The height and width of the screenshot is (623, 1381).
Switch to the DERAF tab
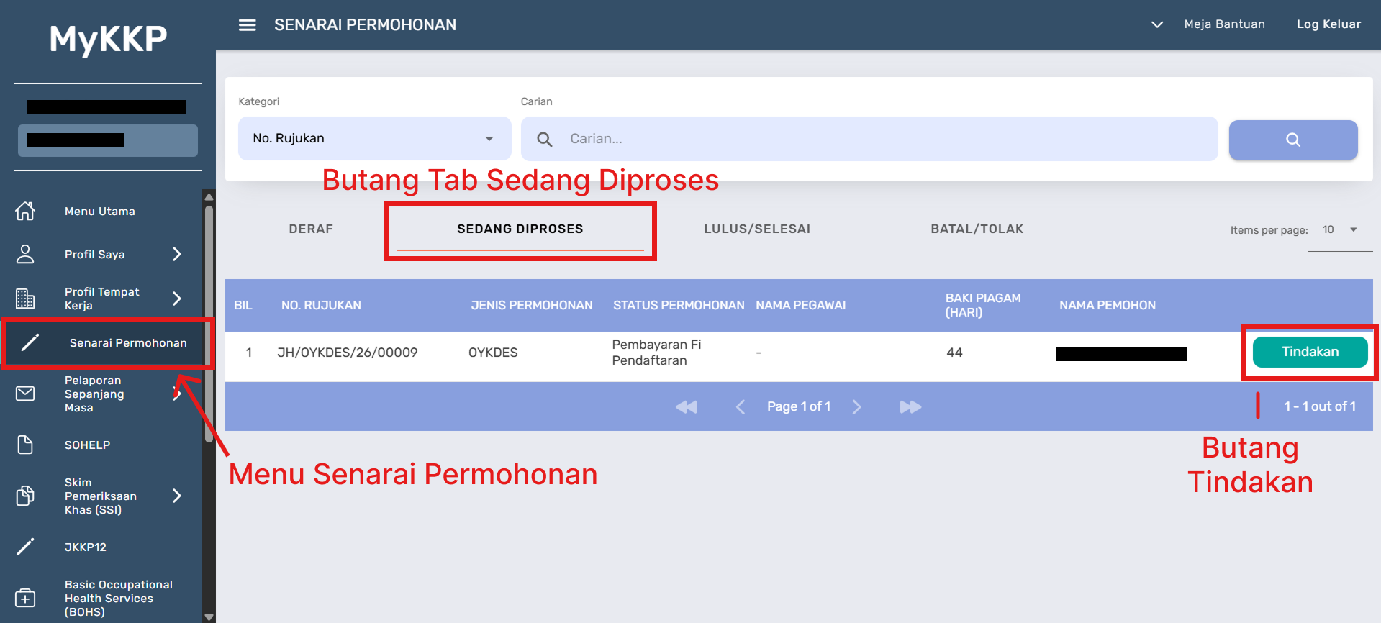311,229
